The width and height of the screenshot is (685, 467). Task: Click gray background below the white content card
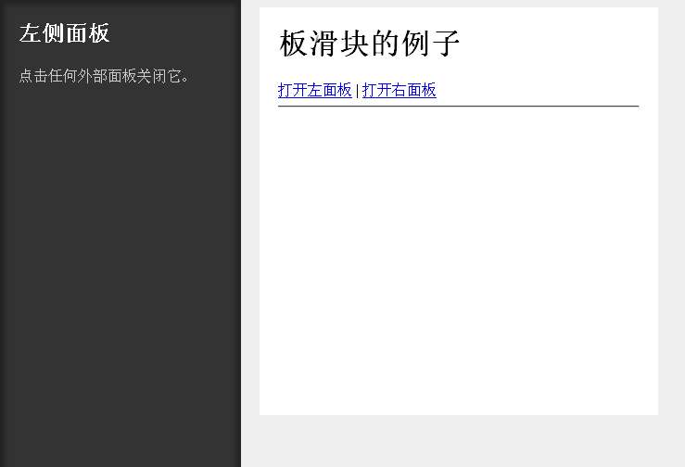pyautogui.click(x=458, y=441)
